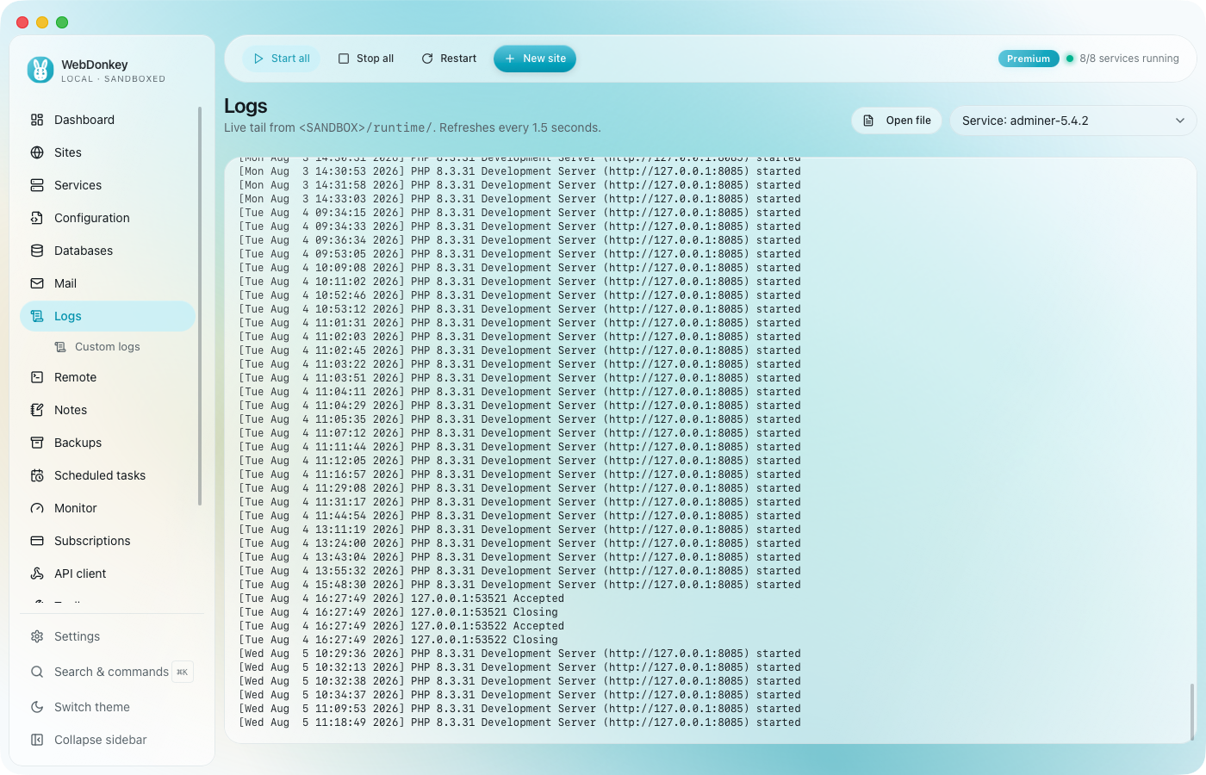This screenshot has width=1206, height=775.
Task: Click the Switch theme moon icon
Action: click(37, 707)
